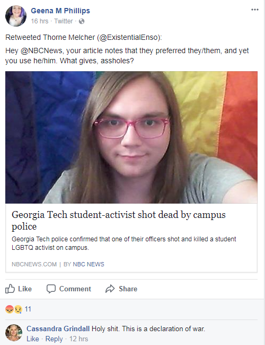Click the 16 hrs timestamp
The image size is (265, 345).
click(x=40, y=21)
